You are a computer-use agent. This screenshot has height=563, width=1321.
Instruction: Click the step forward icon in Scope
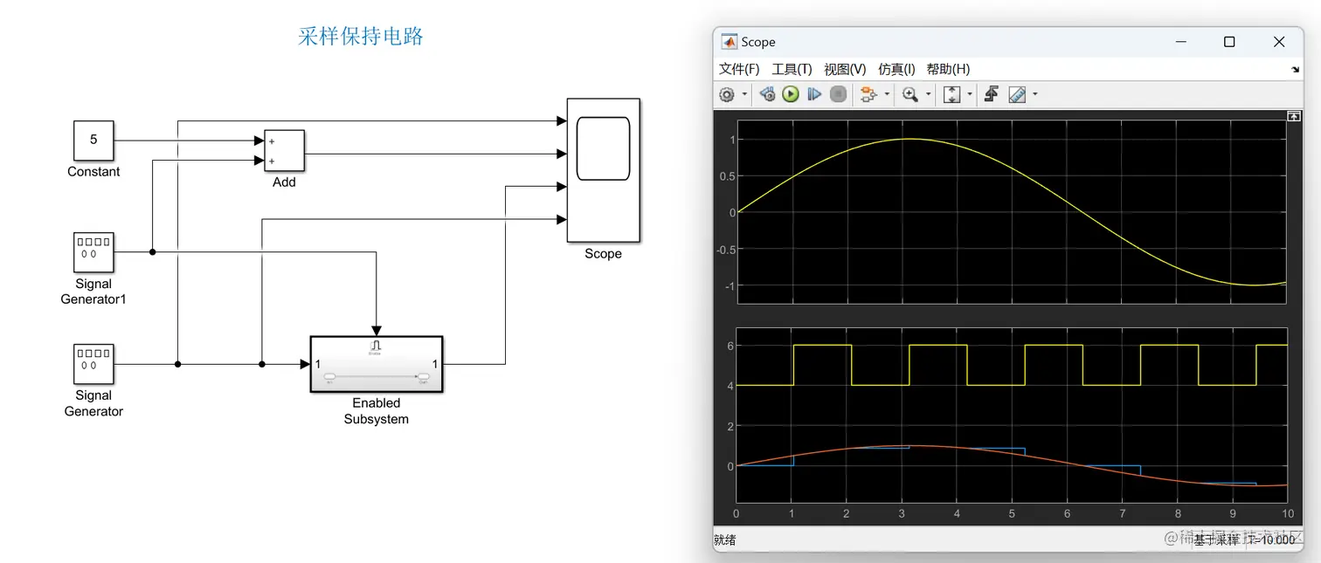coord(814,94)
